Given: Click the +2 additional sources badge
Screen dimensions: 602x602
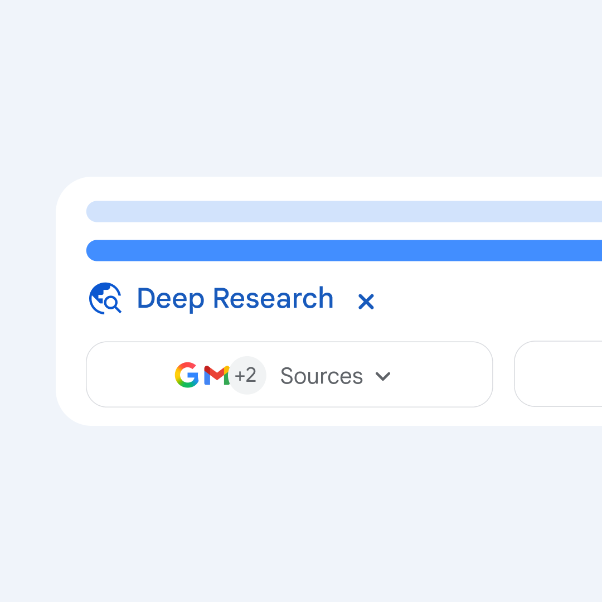Looking at the screenshot, I should pos(247,375).
